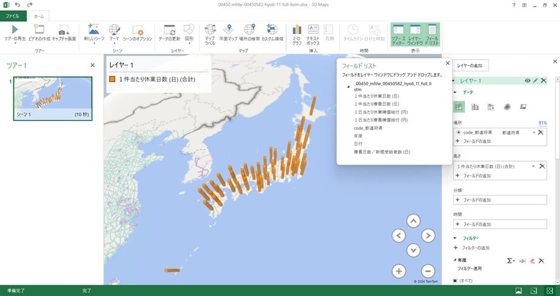Click the ツアーの再生 play tour icon
Viewport: 560px width, 296px height.
pyautogui.click(x=15, y=30)
